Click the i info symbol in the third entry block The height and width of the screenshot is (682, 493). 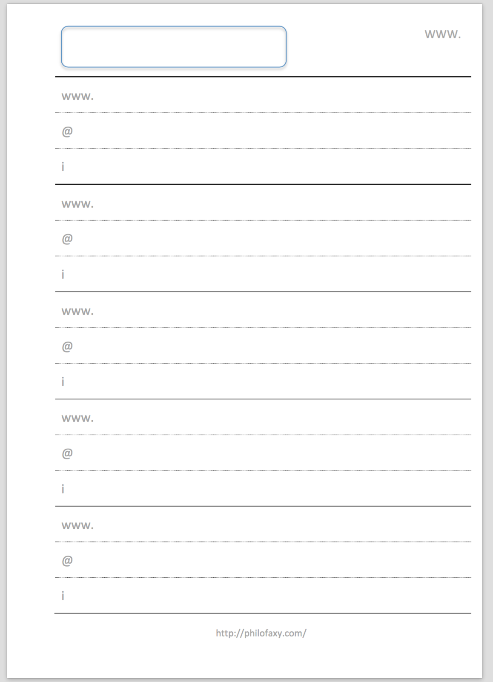[x=63, y=381]
